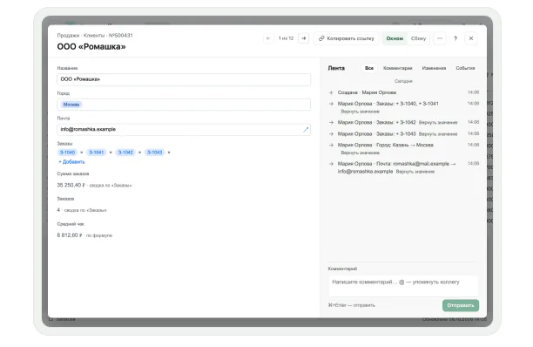Click the comment text area
This screenshot has width=533, height=347.
(x=403, y=286)
